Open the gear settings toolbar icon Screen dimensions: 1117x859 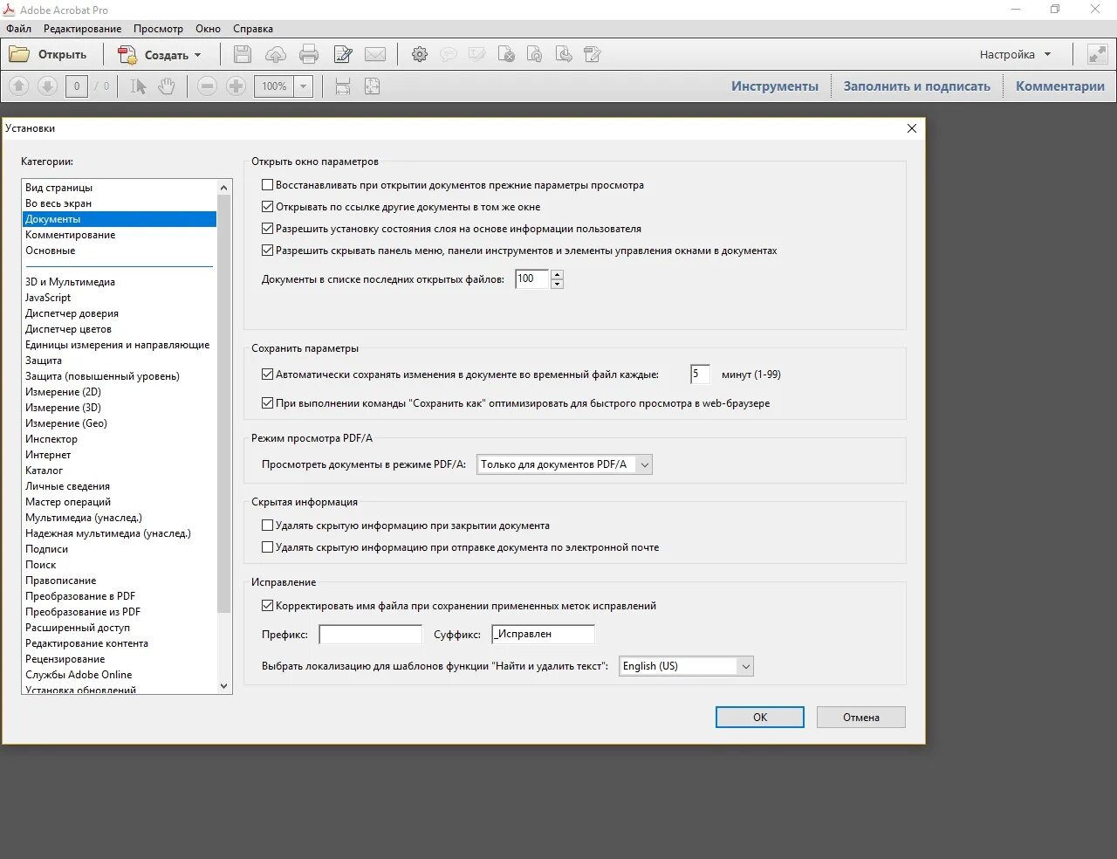tap(420, 55)
